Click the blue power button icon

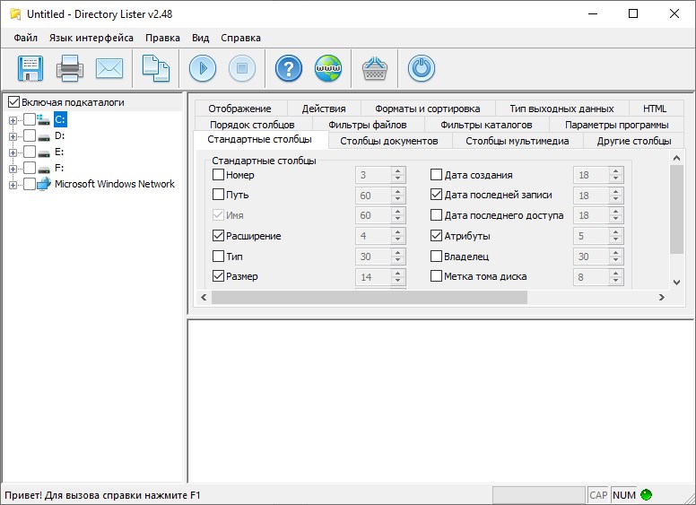[422, 68]
